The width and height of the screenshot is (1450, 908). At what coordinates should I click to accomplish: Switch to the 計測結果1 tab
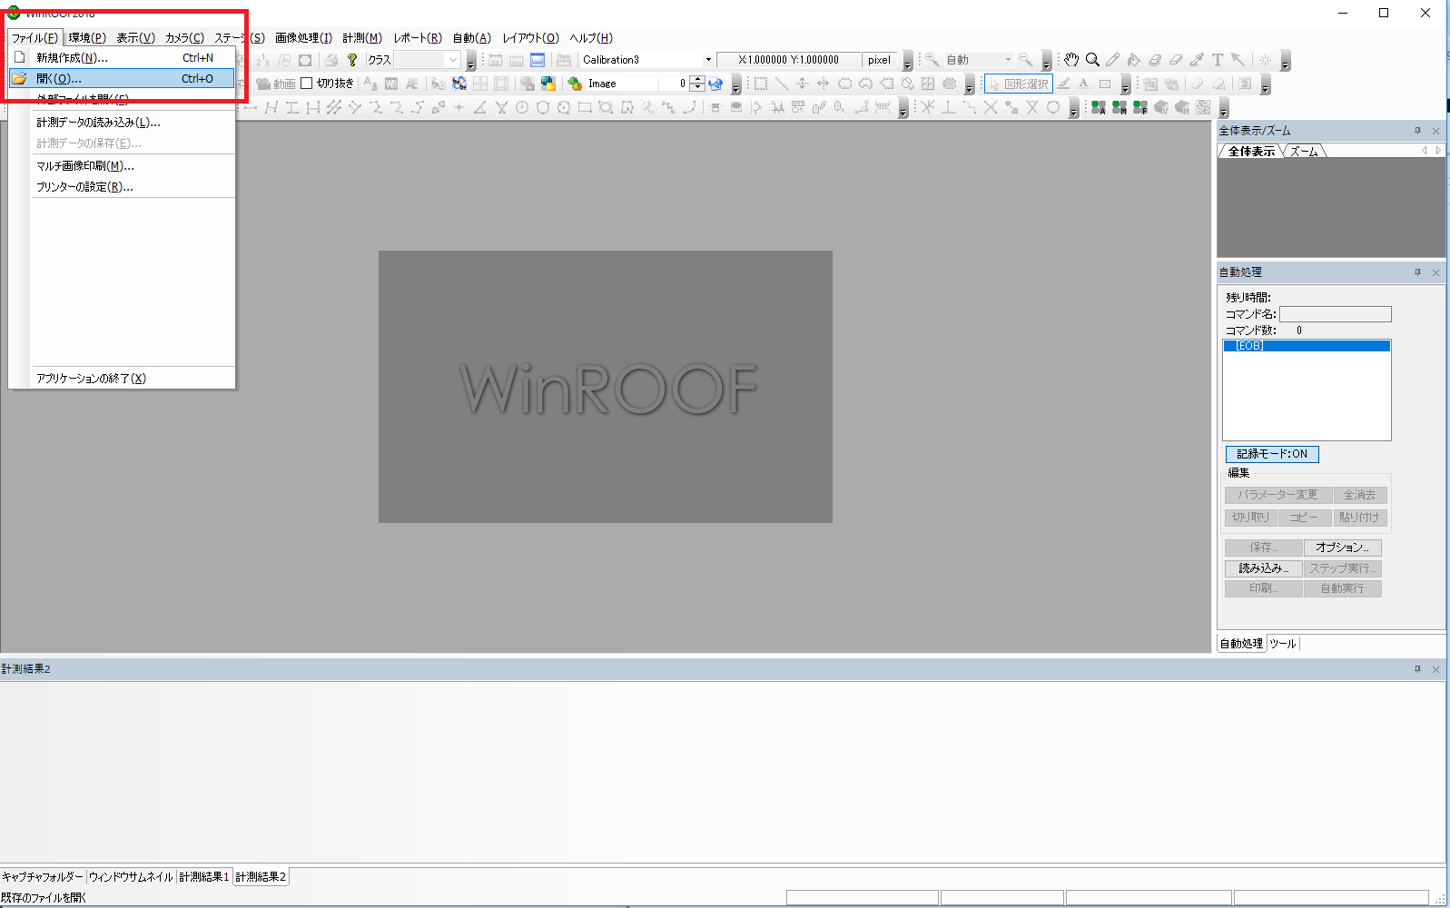(204, 877)
